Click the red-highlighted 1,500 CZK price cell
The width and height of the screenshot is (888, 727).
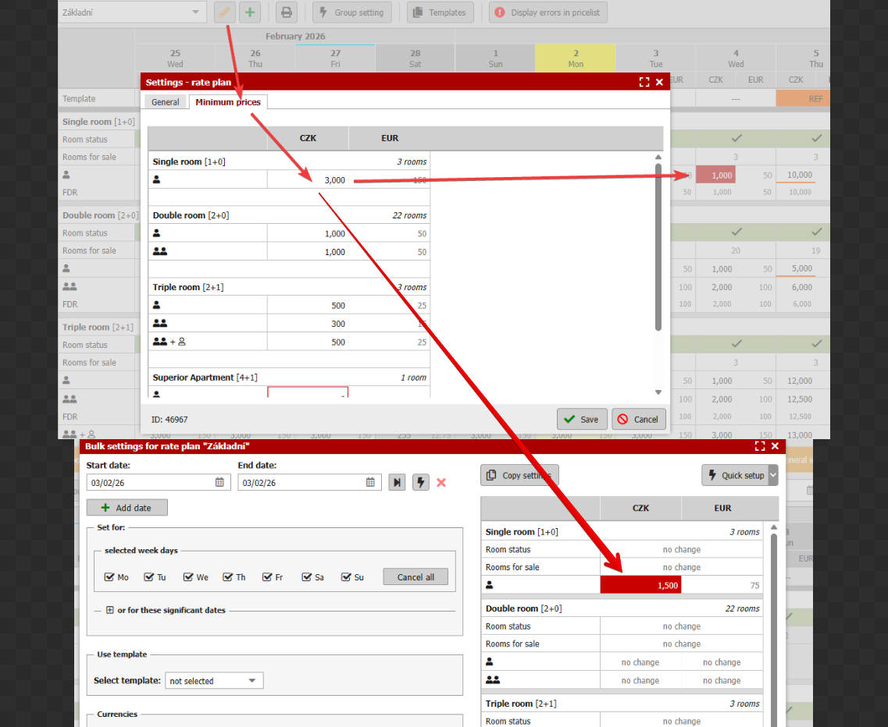(640, 585)
